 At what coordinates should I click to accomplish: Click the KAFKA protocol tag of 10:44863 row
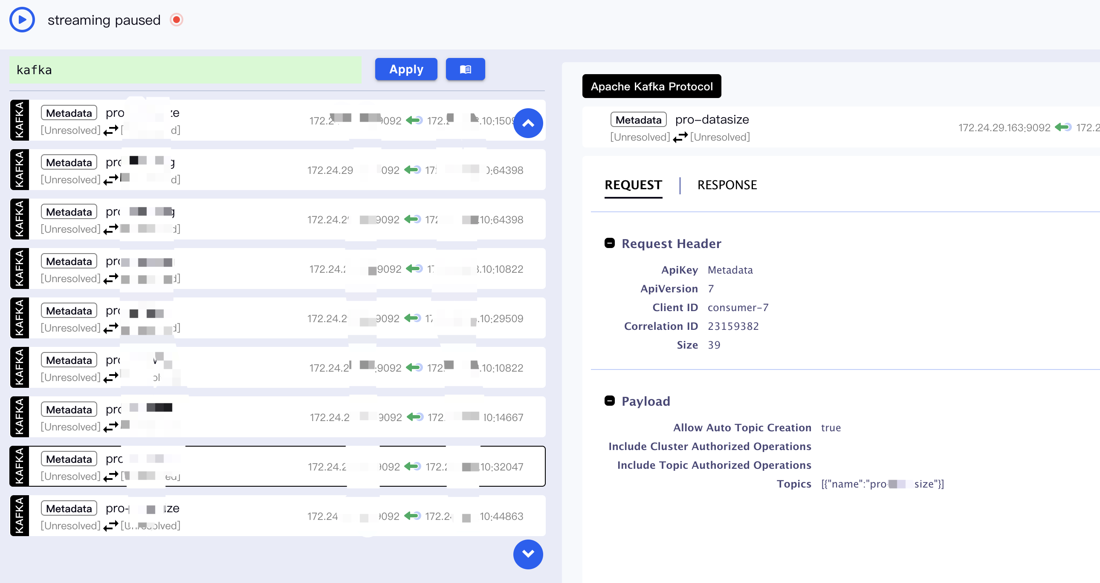click(20, 516)
